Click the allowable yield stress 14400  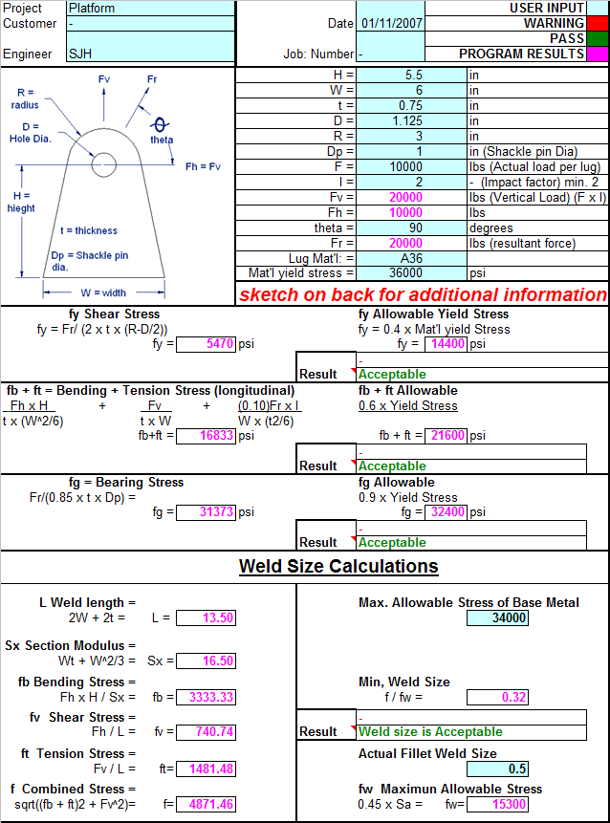tap(446, 344)
